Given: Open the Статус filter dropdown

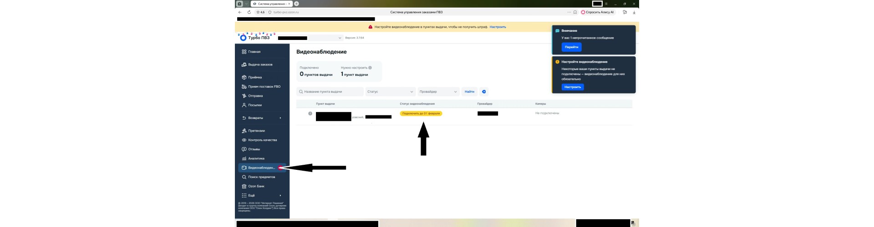Looking at the screenshot, I should click(x=390, y=92).
